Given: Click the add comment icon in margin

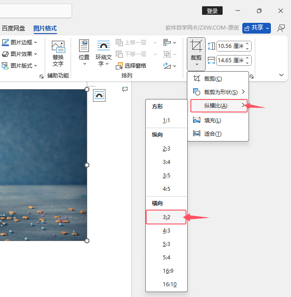Looking at the screenshot, I should click(x=125, y=89).
